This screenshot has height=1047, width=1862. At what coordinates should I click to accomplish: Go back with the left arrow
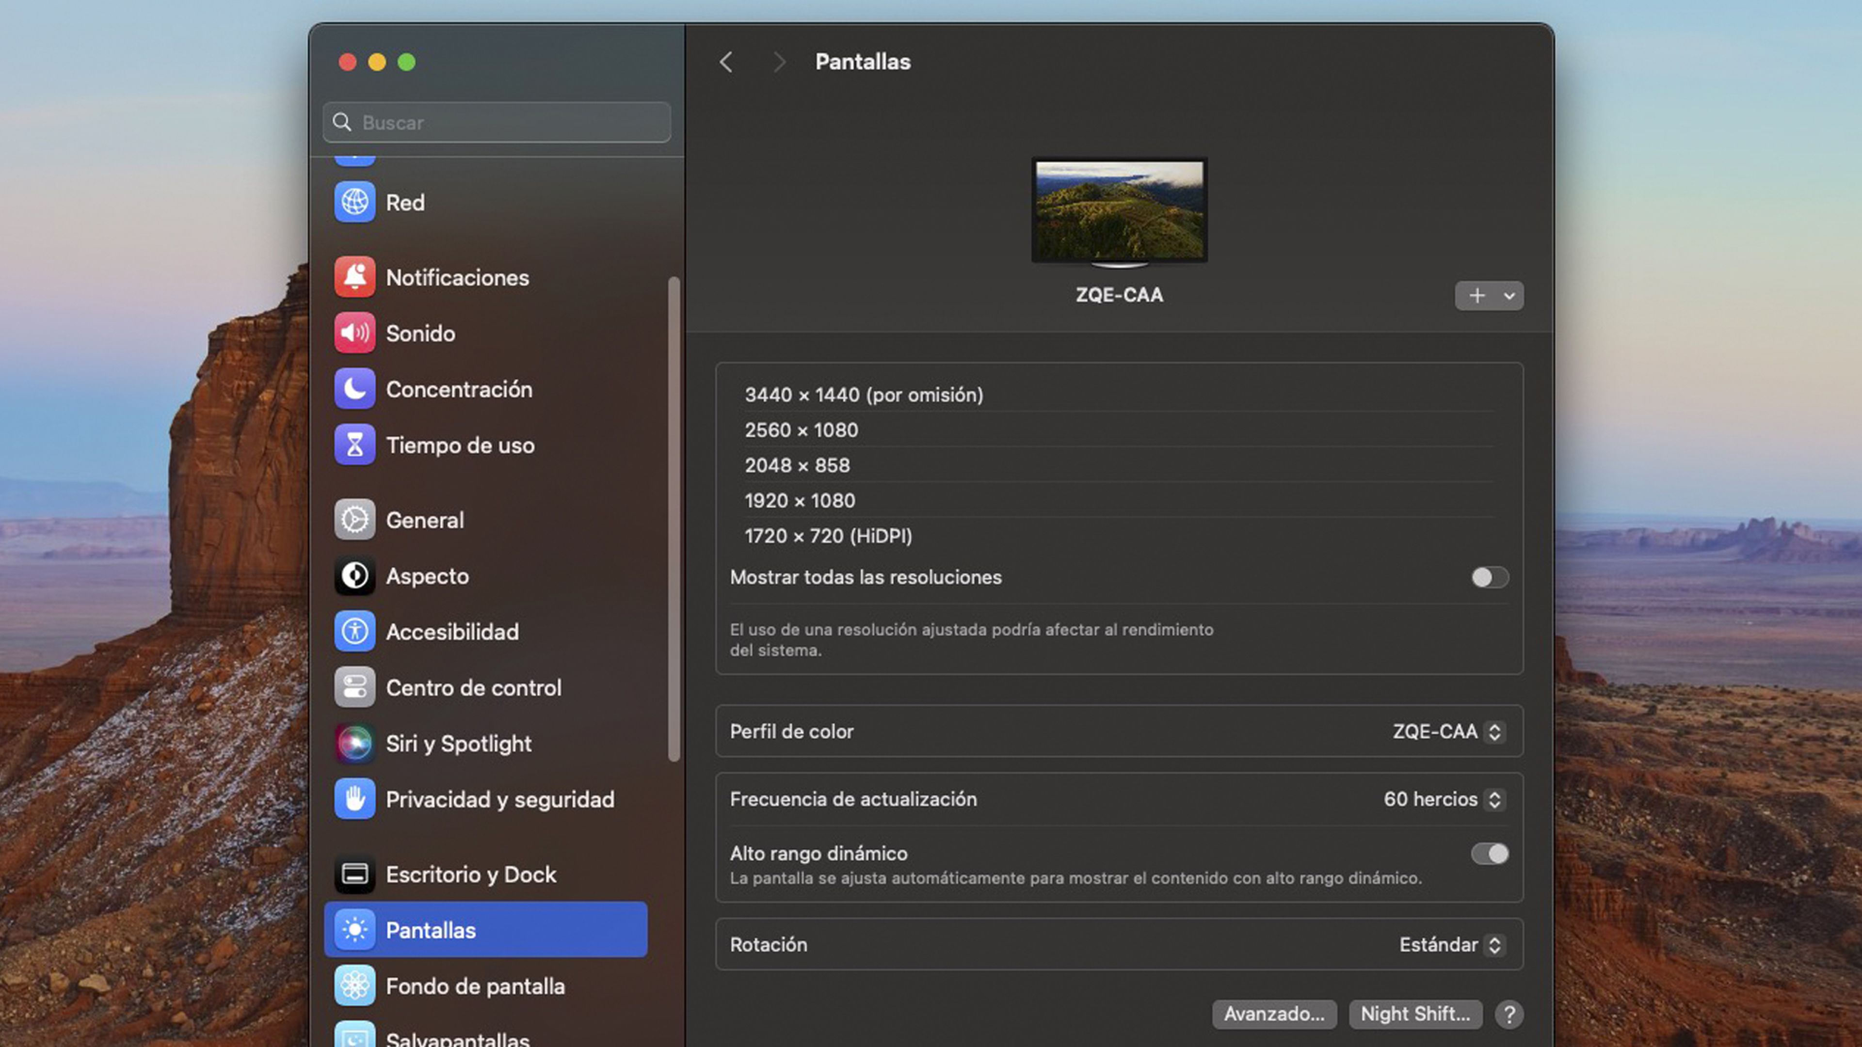tap(726, 62)
